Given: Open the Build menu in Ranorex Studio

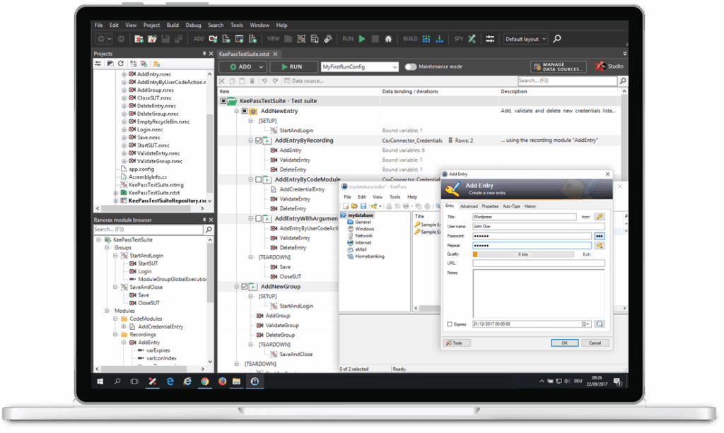Looking at the screenshot, I should [173, 25].
